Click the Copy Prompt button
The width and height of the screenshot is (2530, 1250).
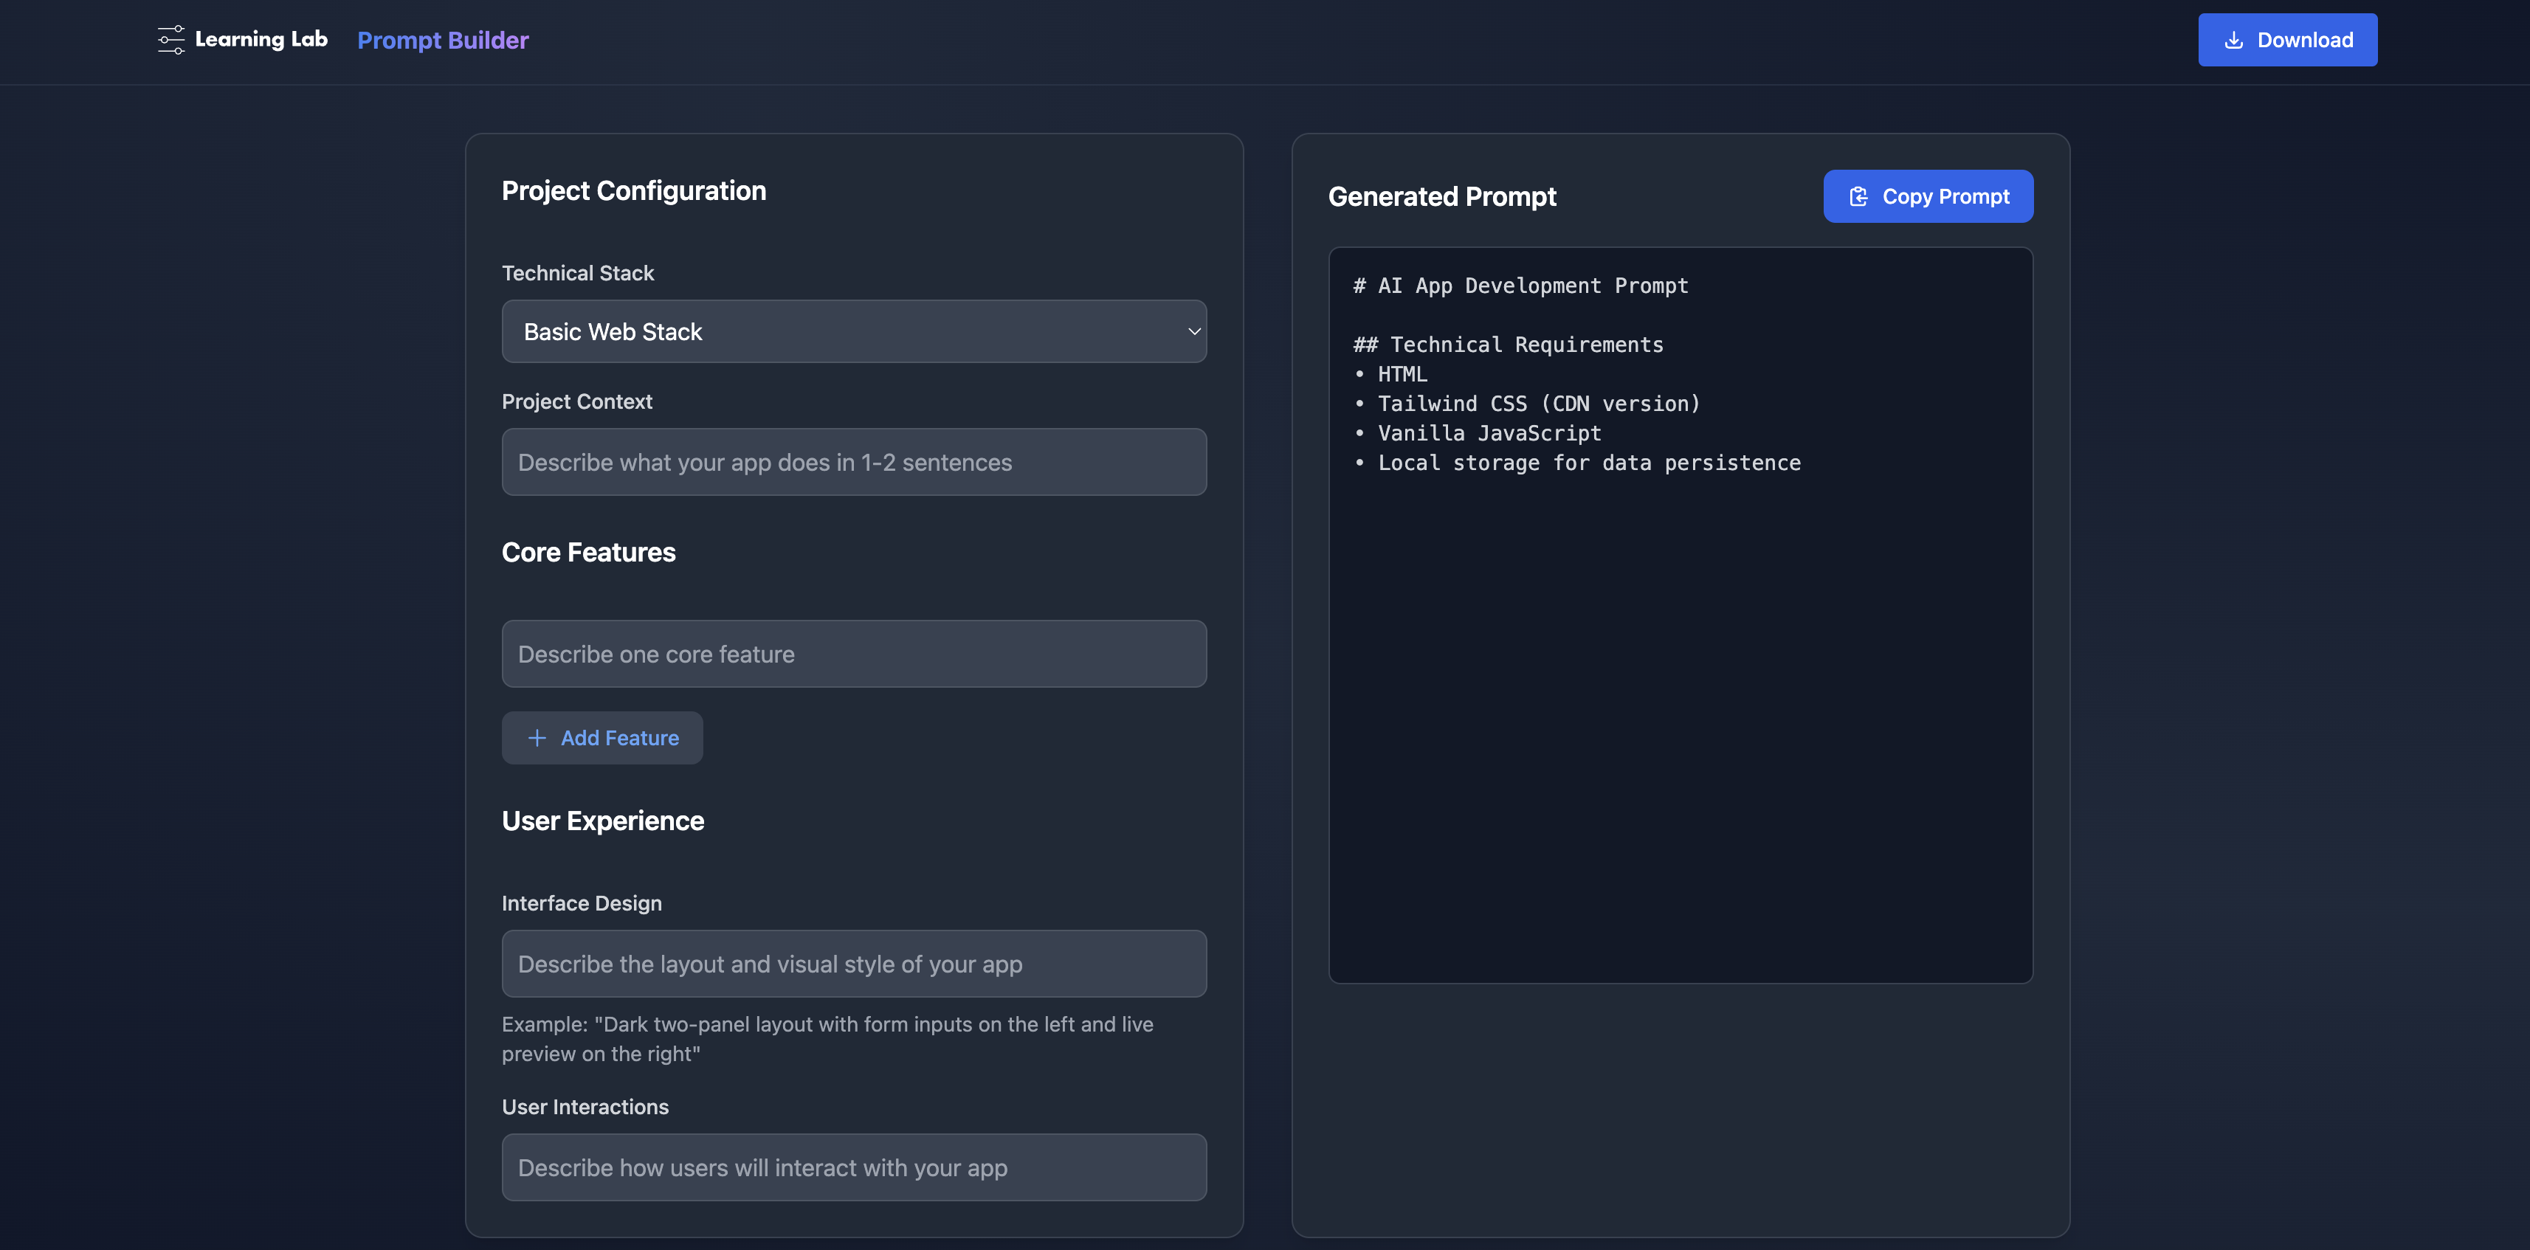click(x=1927, y=196)
